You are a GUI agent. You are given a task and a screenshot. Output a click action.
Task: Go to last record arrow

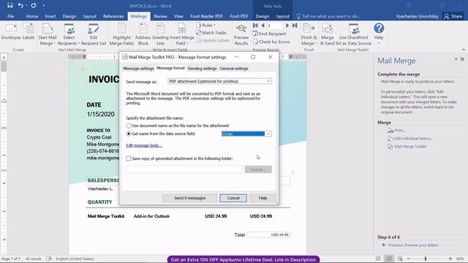click(x=295, y=26)
